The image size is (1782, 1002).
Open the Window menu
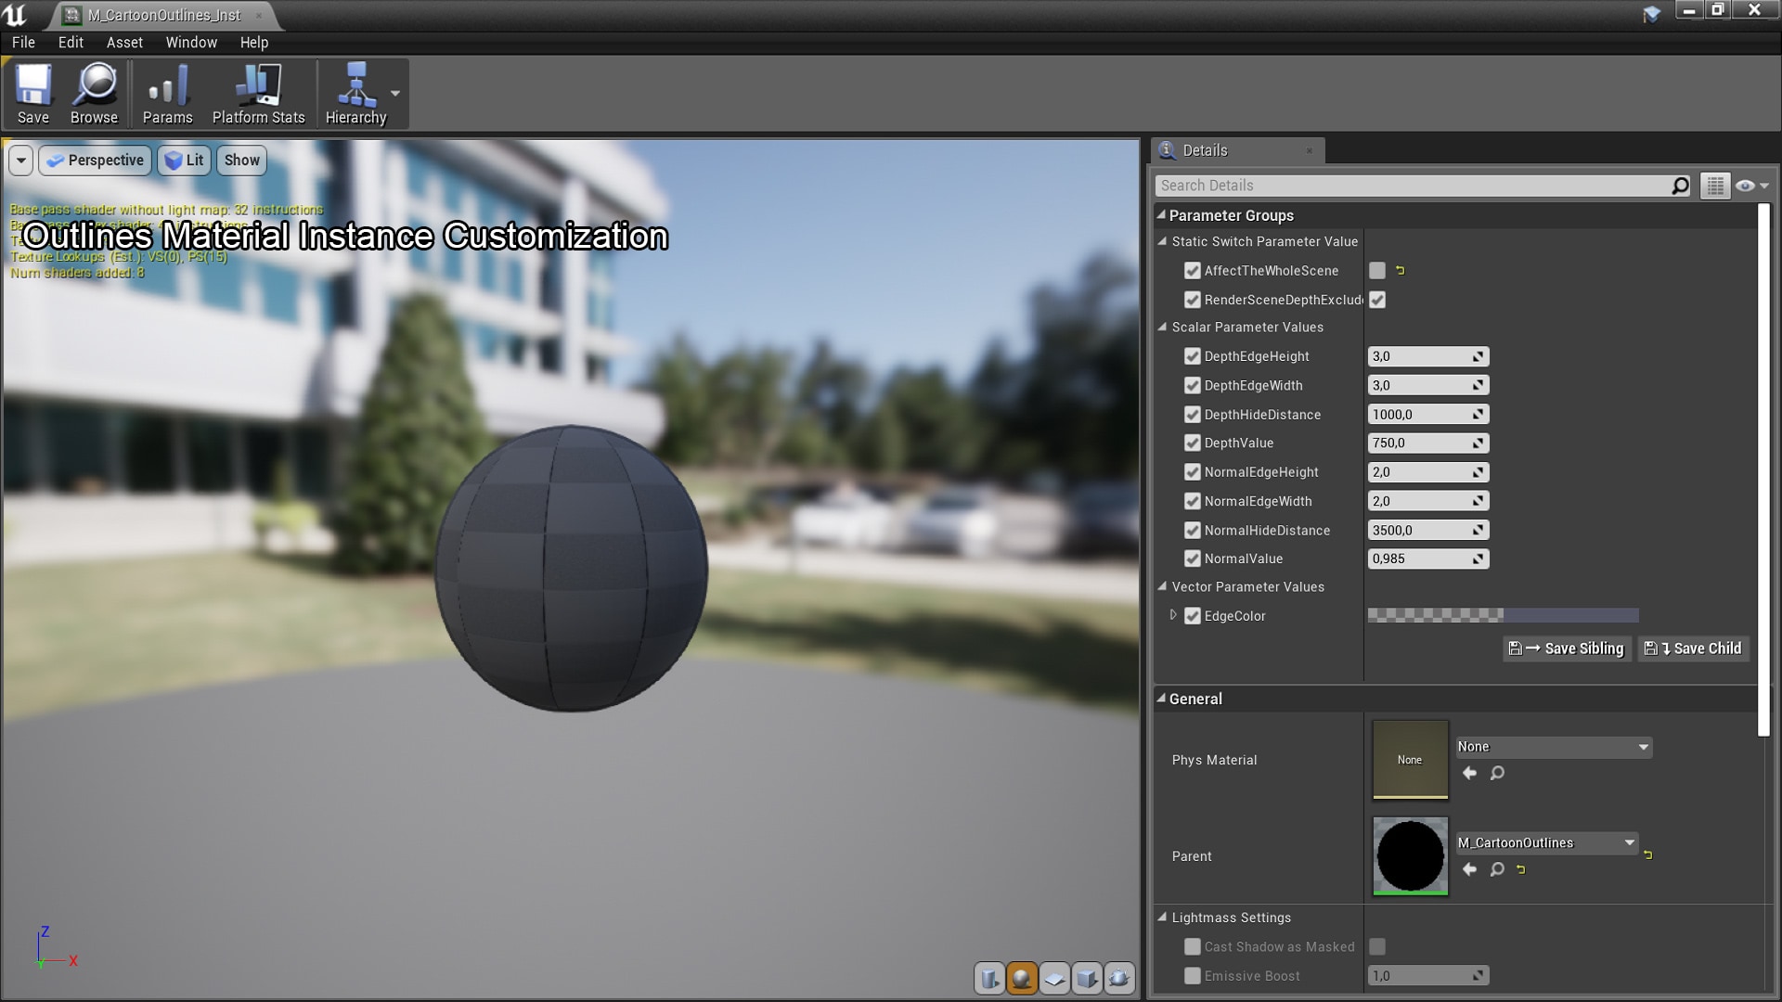[x=191, y=41]
